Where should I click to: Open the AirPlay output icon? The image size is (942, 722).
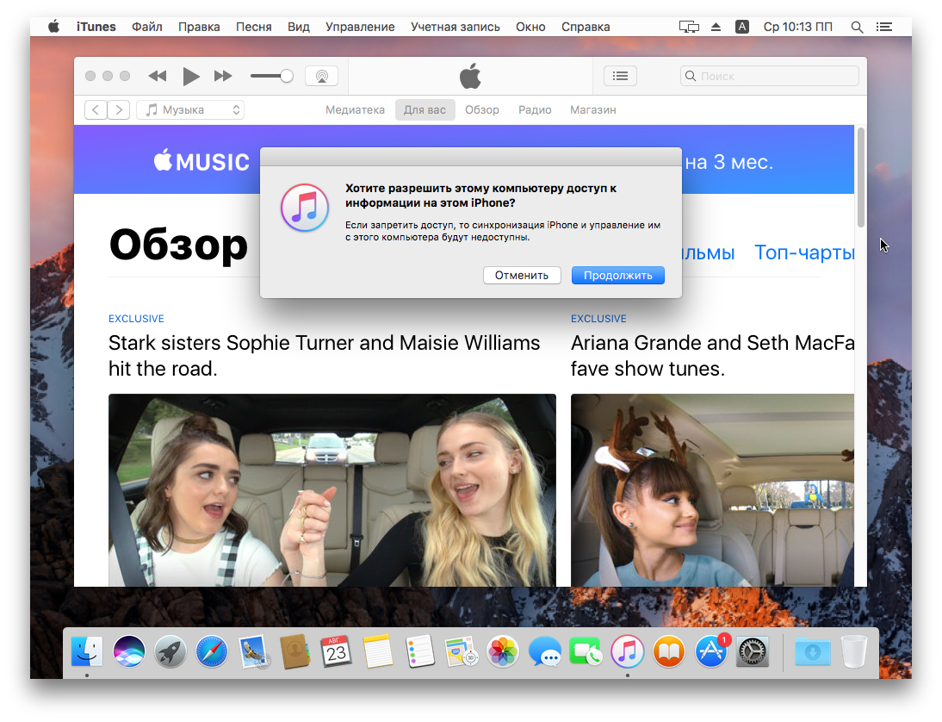[321, 76]
